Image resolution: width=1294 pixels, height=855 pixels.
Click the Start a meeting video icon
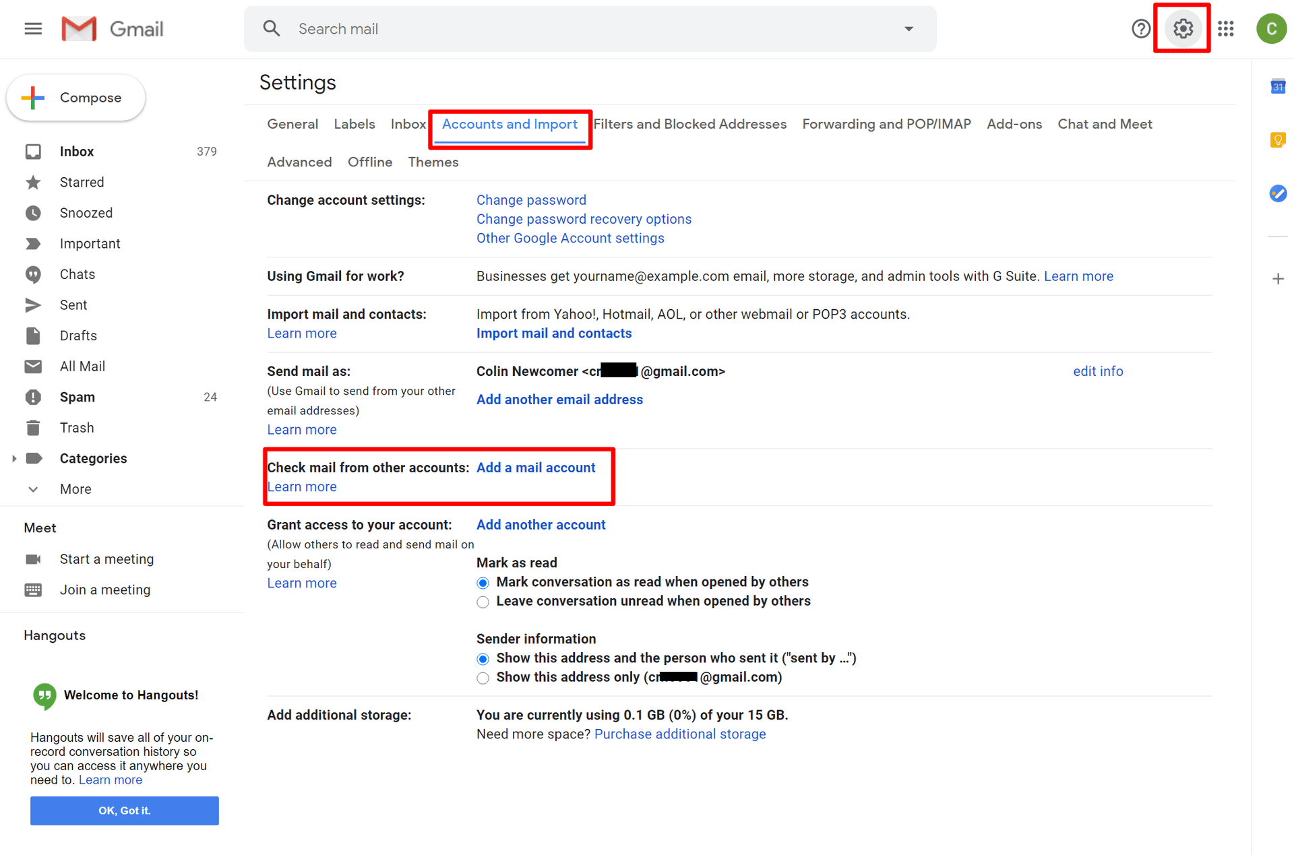(34, 559)
